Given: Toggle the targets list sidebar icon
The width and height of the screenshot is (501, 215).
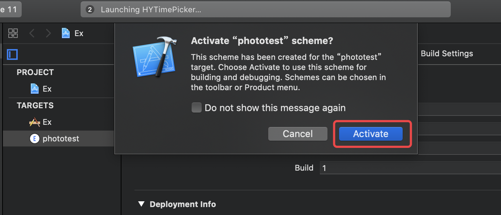Looking at the screenshot, I should pos(12,54).
